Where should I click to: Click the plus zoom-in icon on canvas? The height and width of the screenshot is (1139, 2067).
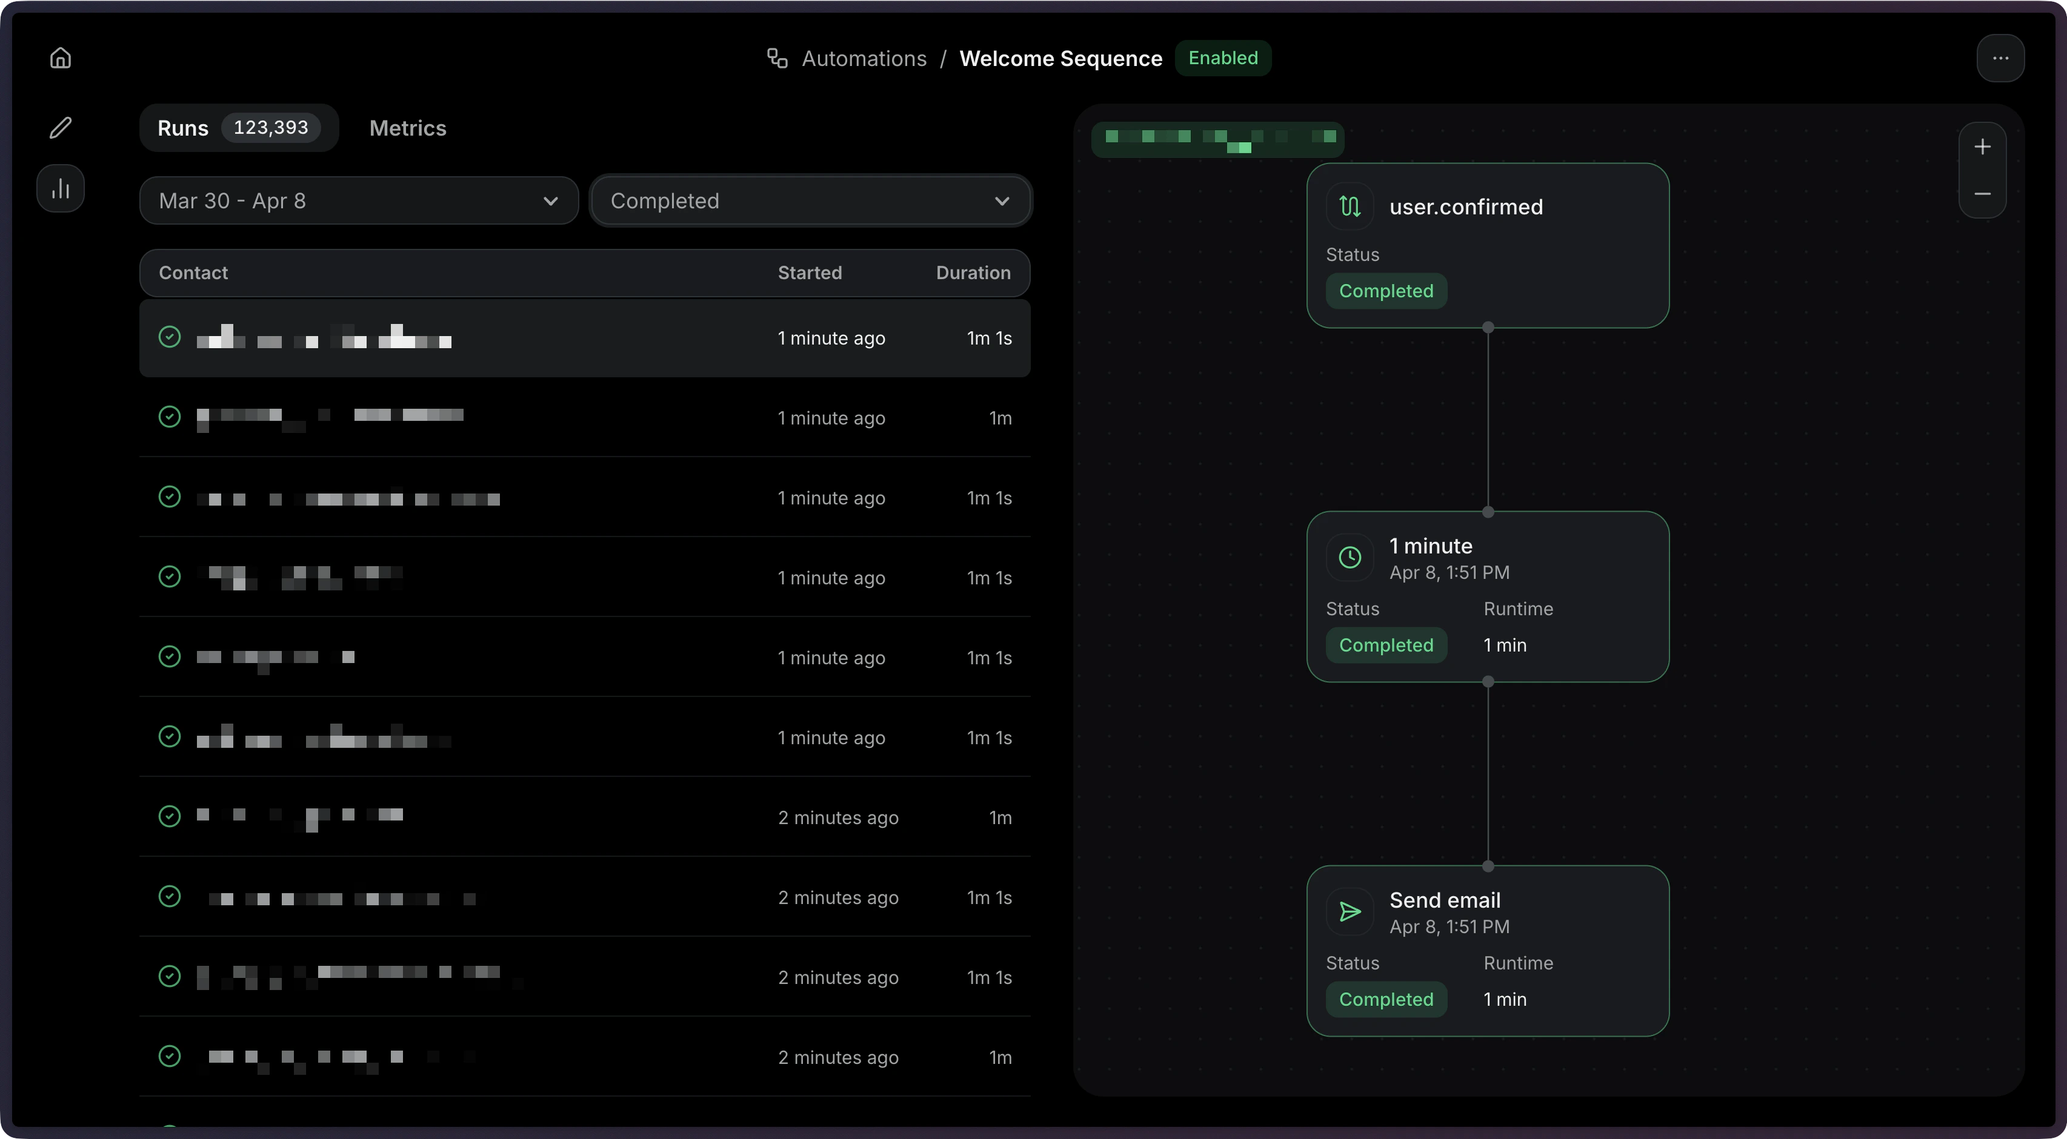tap(1983, 146)
